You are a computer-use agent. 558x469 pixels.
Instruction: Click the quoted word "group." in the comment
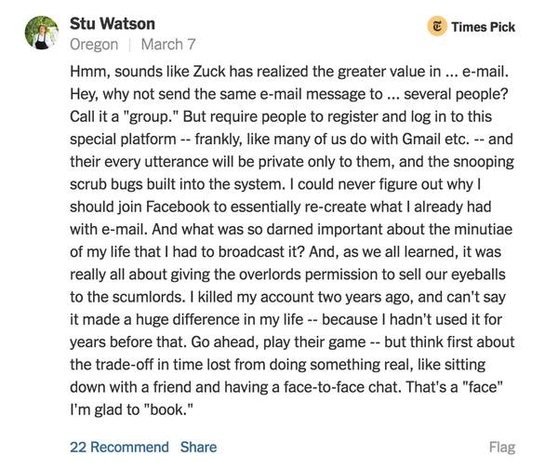click(x=150, y=117)
